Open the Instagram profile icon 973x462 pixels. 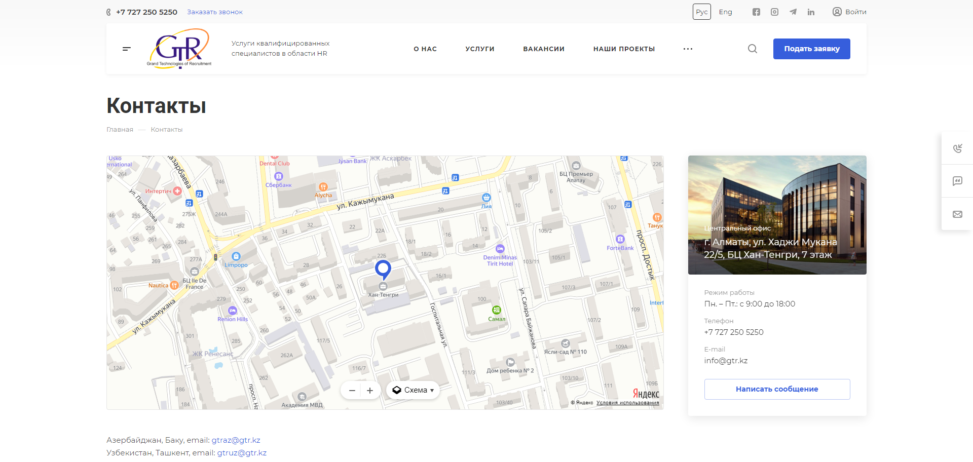tap(774, 12)
